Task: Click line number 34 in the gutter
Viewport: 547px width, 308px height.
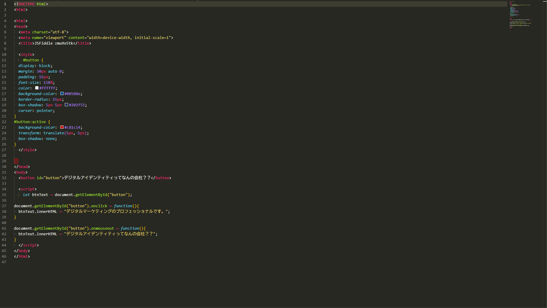Action: (4, 189)
